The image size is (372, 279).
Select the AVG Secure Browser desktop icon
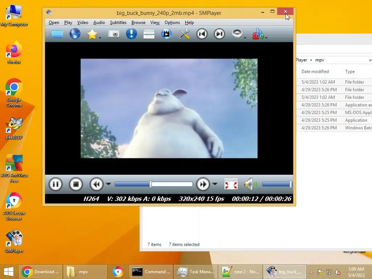point(14,206)
